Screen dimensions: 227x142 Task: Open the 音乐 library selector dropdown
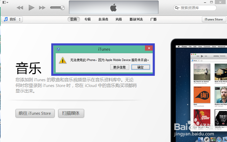coord(12,19)
